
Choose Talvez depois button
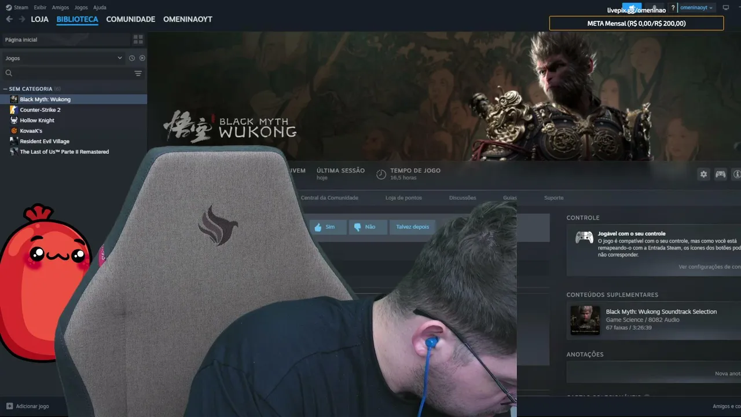pyautogui.click(x=412, y=227)
